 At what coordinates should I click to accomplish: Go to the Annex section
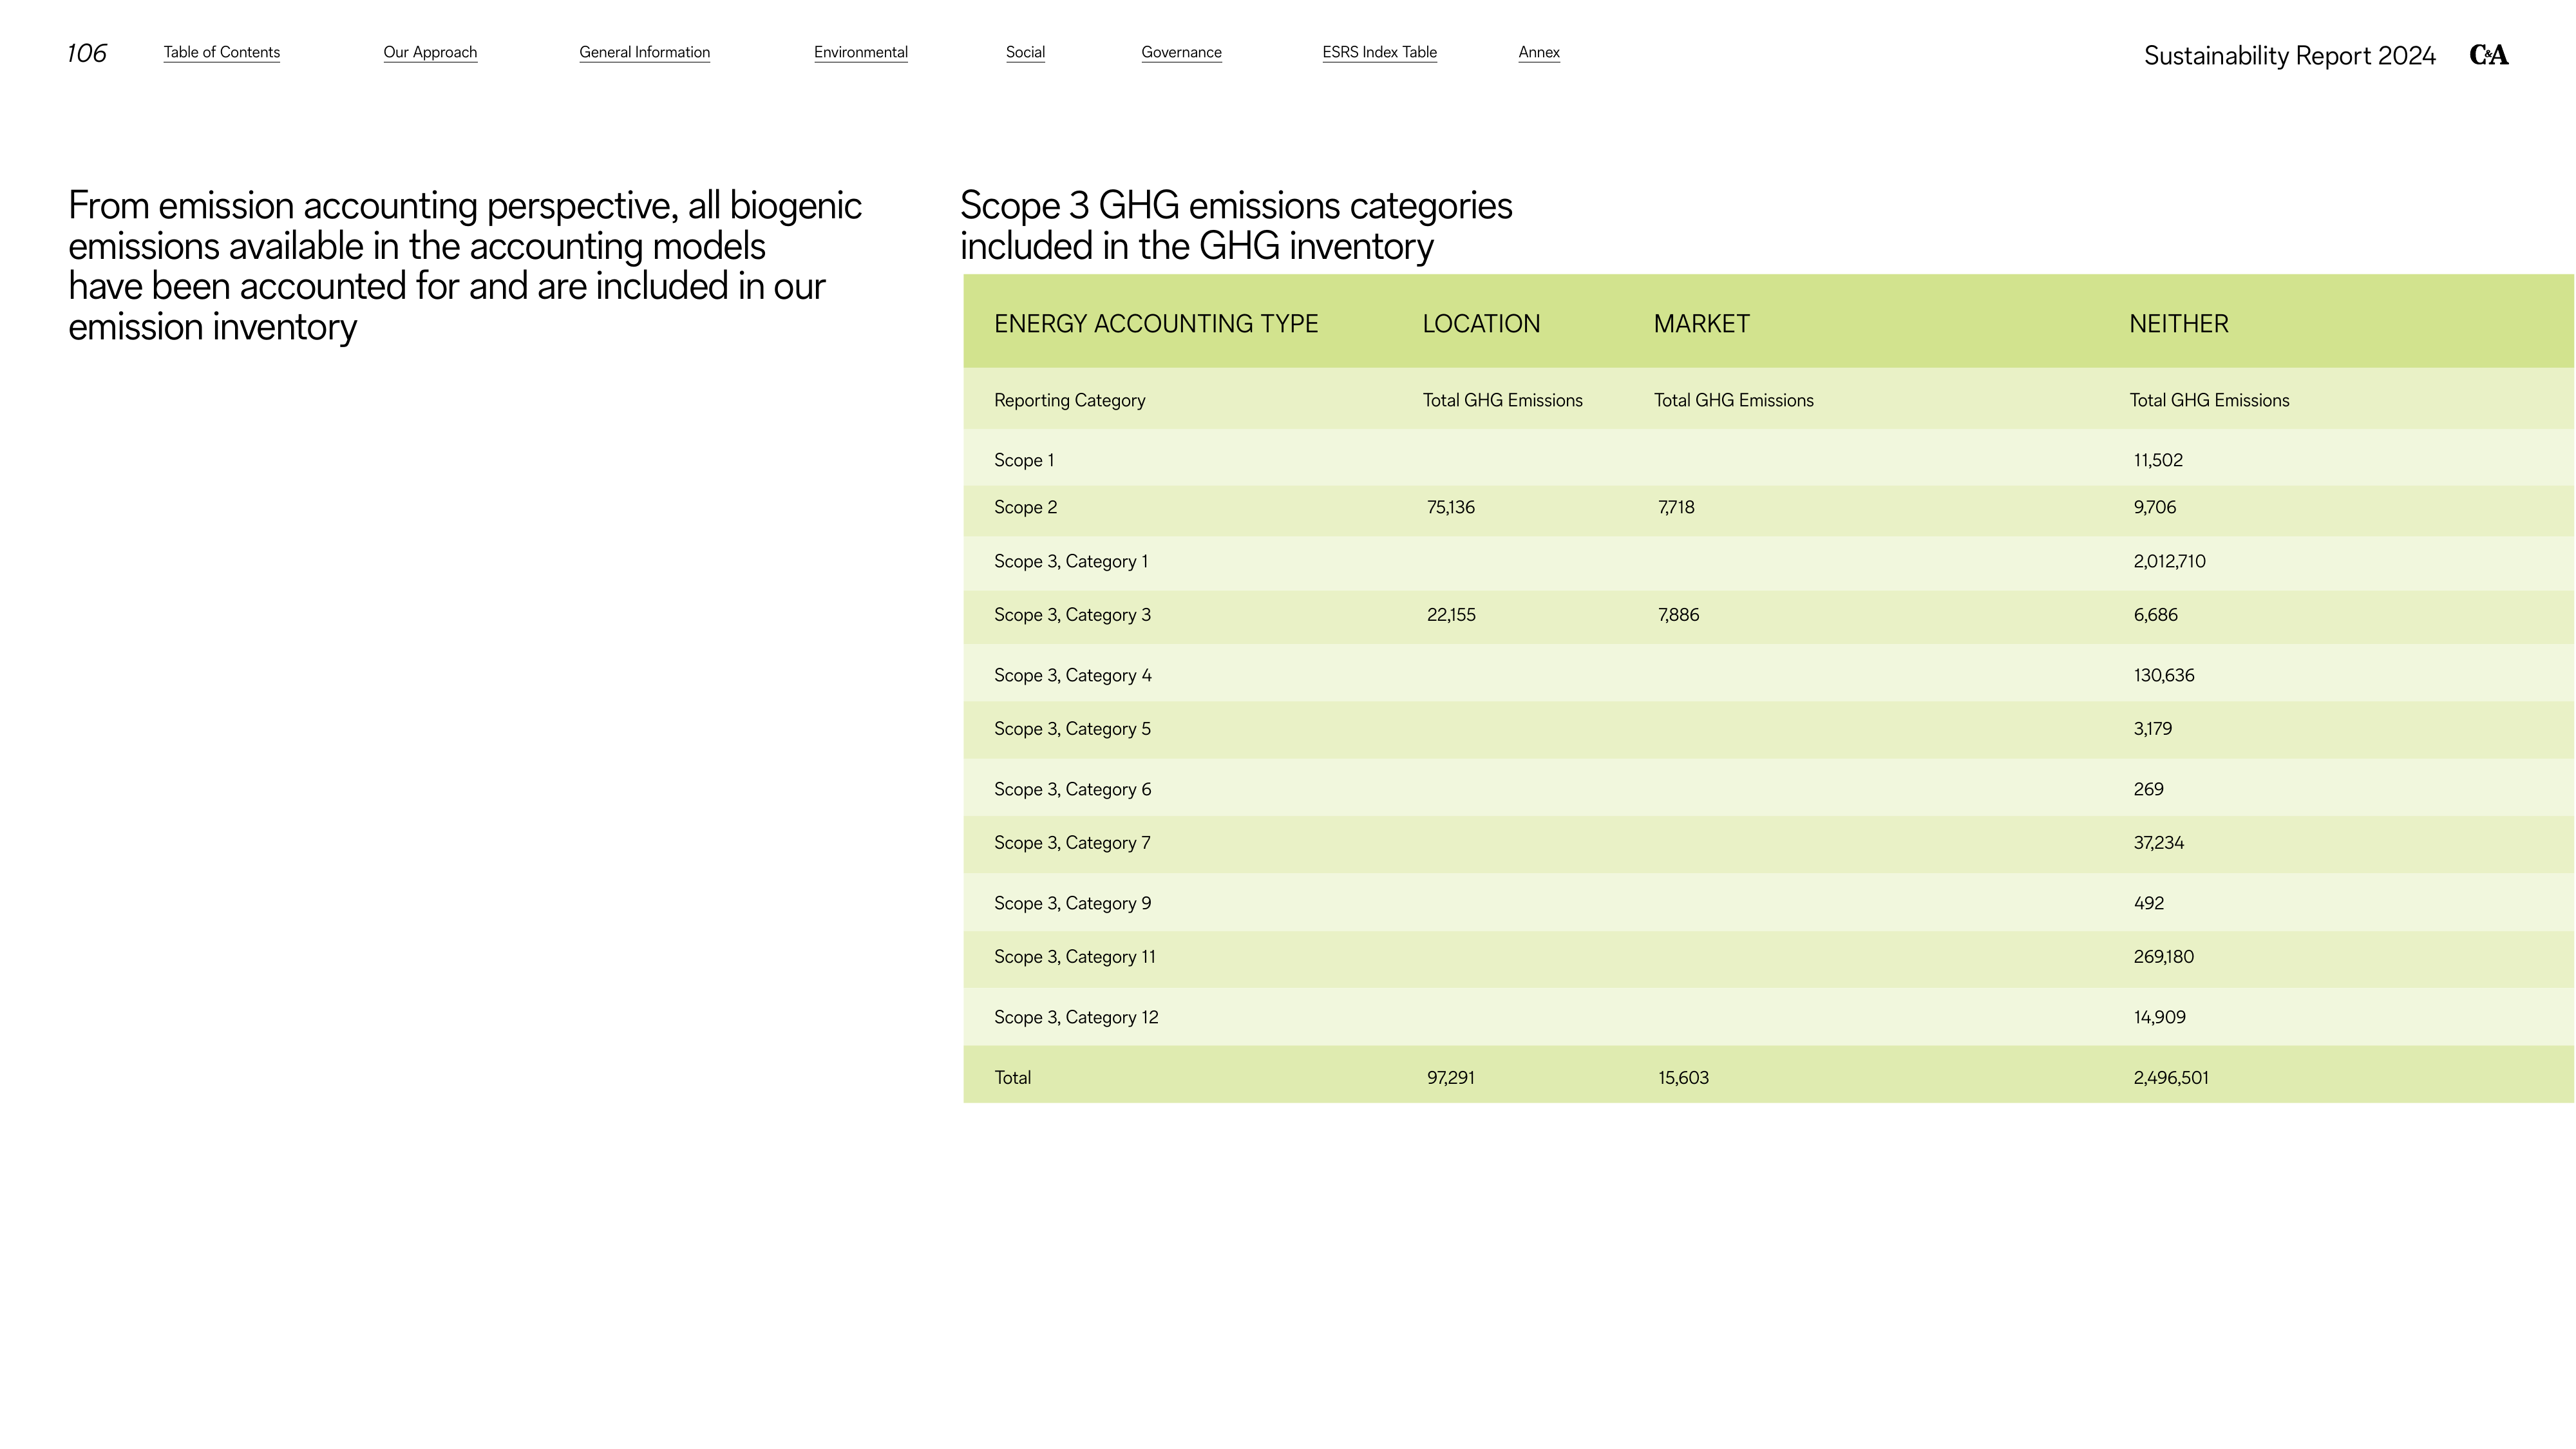pos(1538,52)
